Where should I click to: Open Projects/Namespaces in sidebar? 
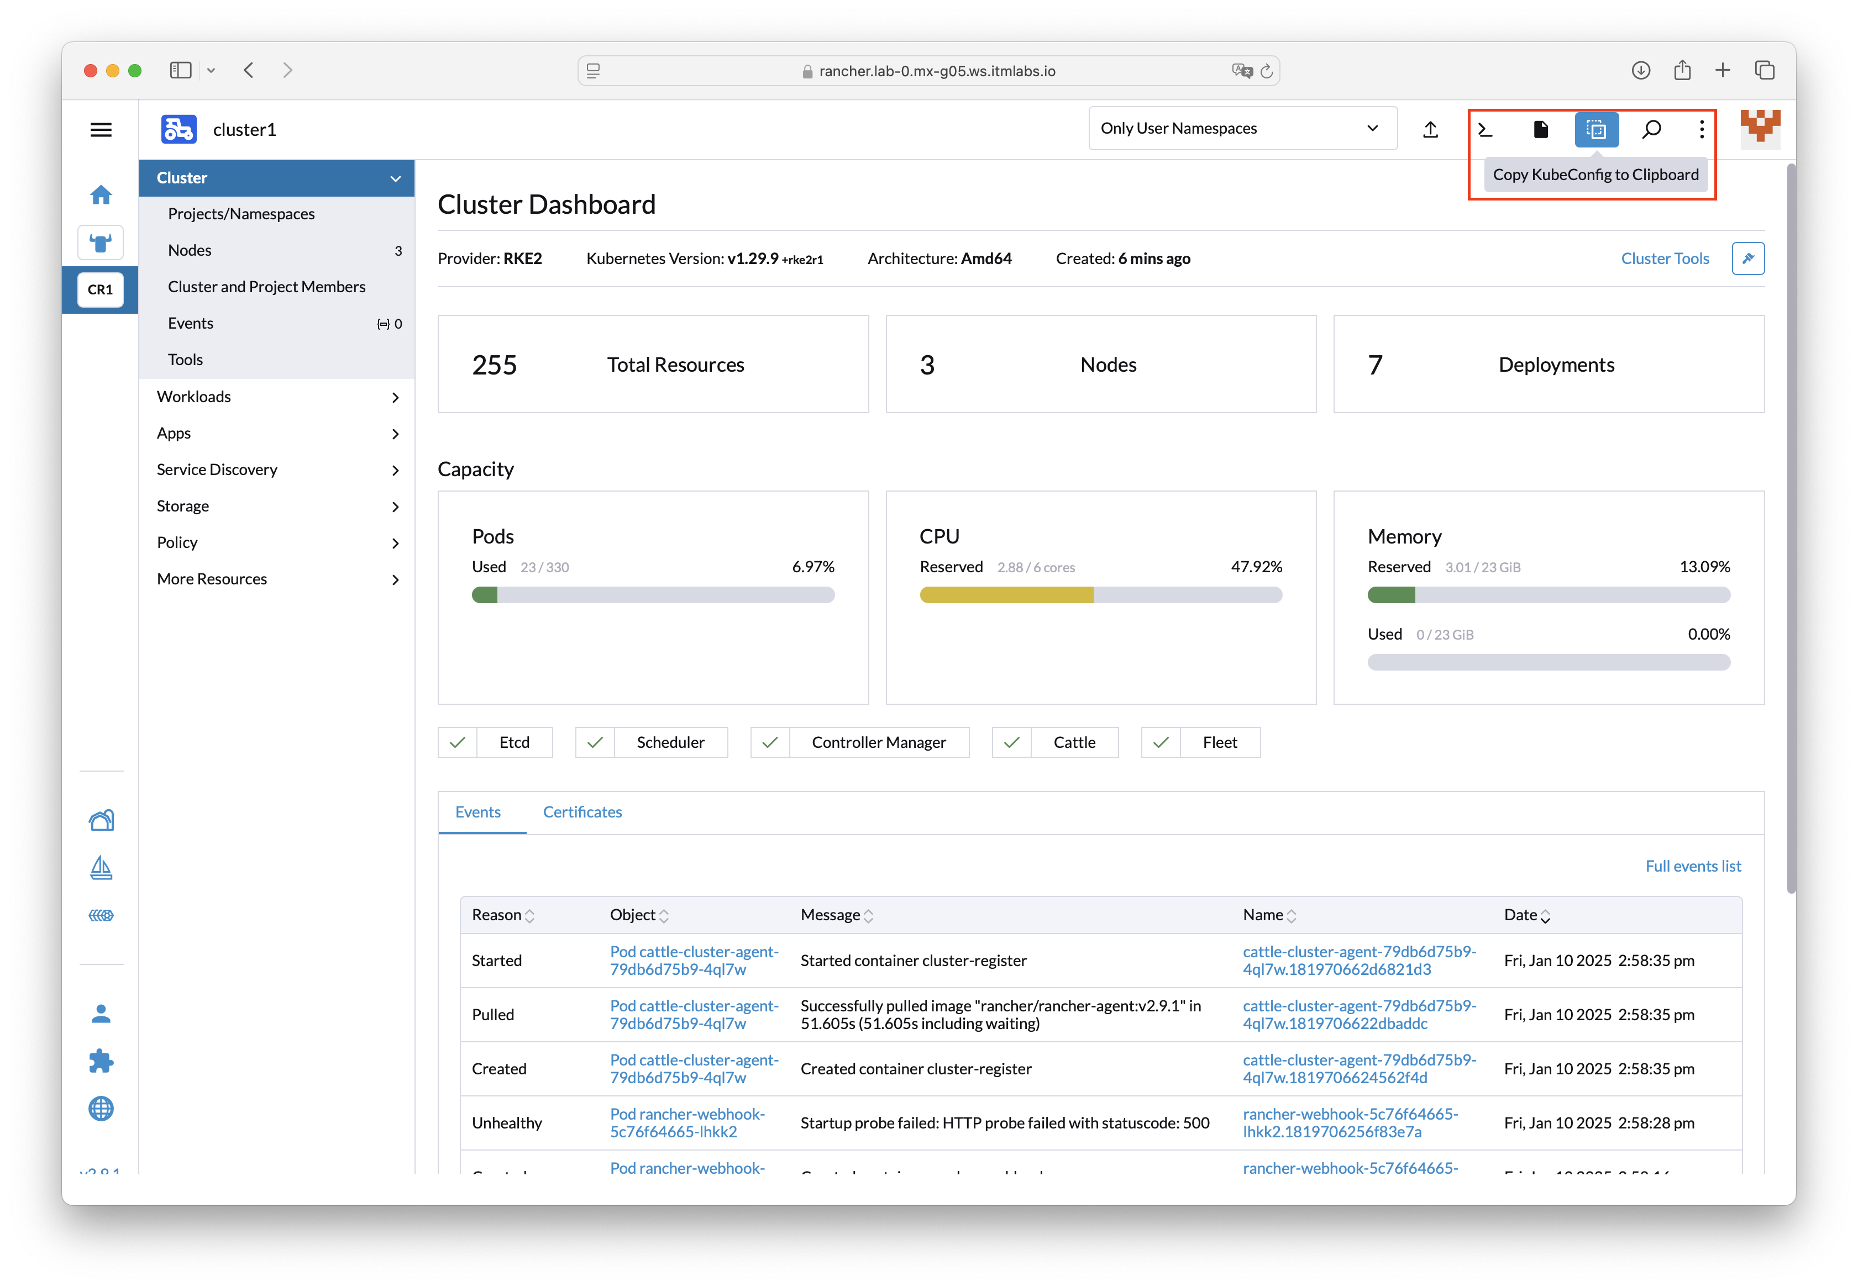click(x=241, y=214)
